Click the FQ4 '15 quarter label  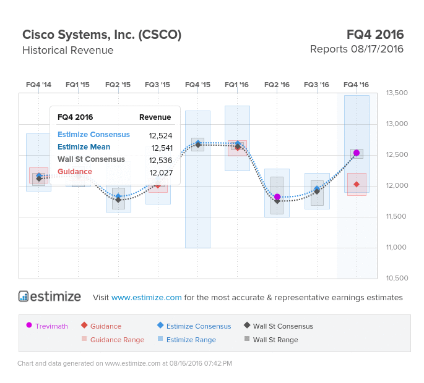(197, 85)
